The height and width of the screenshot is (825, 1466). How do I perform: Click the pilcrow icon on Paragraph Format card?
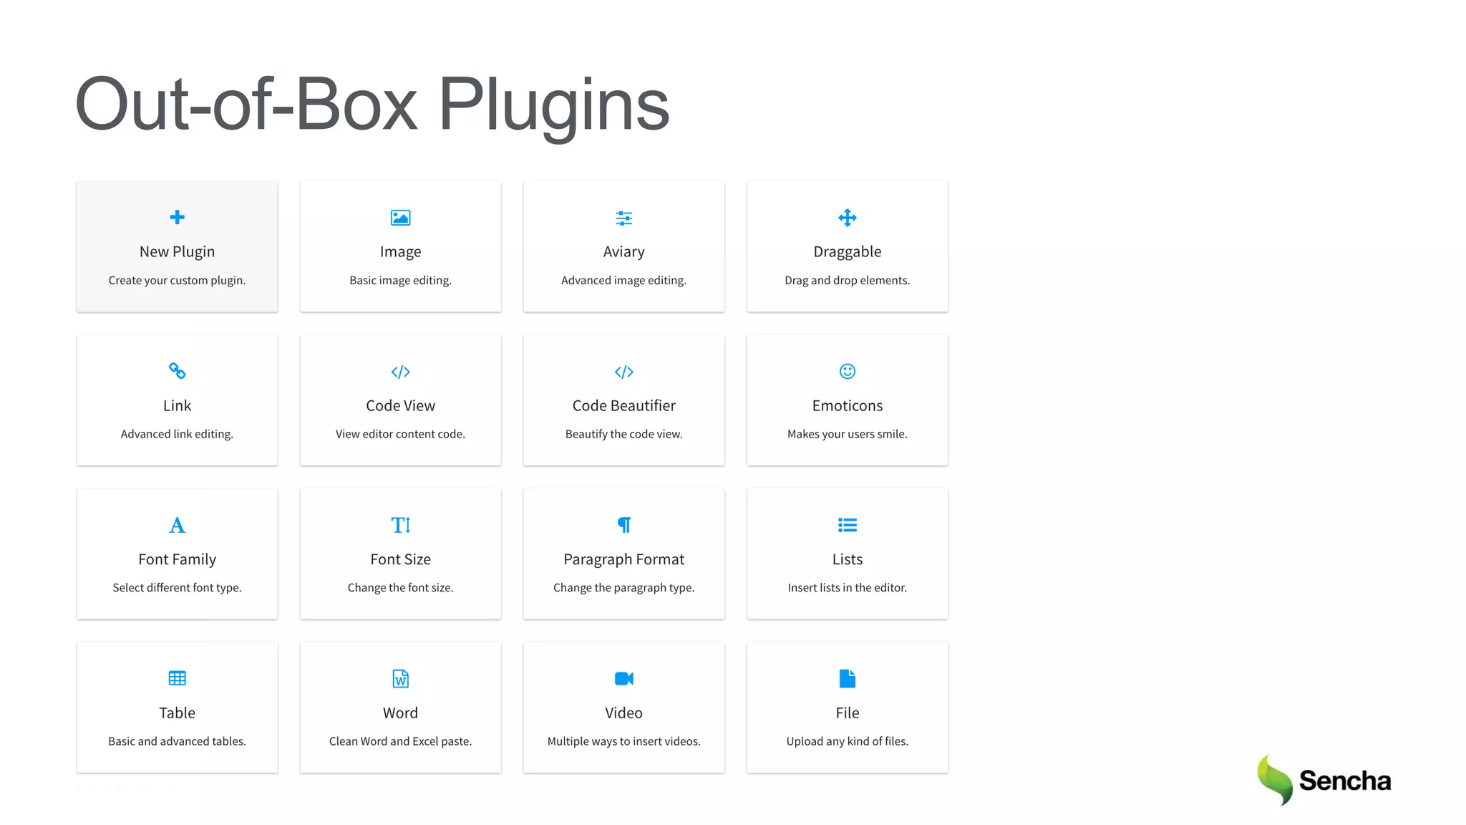click(x=623, y=525)
